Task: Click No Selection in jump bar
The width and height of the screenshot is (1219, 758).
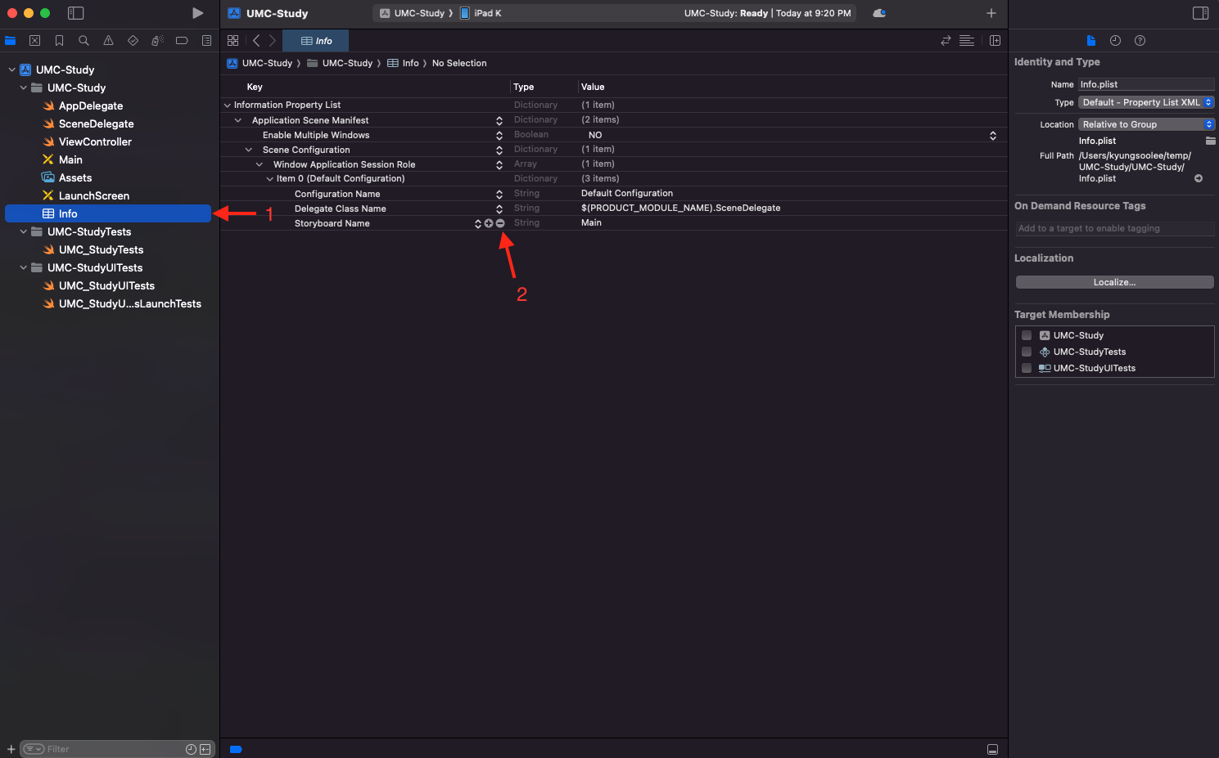Action: (459, 63)
